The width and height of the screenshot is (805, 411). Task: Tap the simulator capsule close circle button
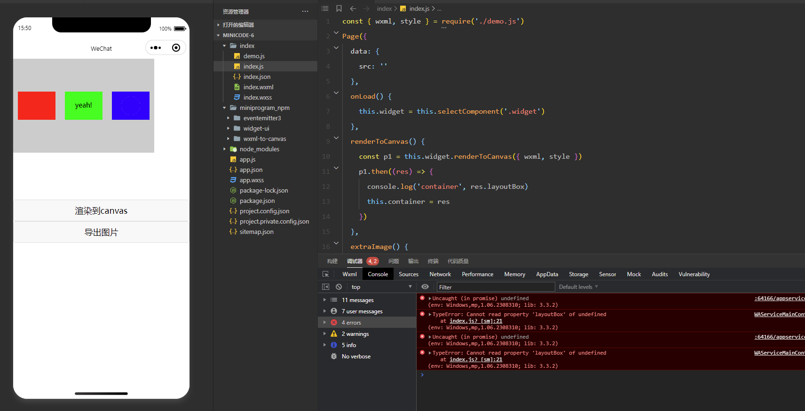click(176, 48)
